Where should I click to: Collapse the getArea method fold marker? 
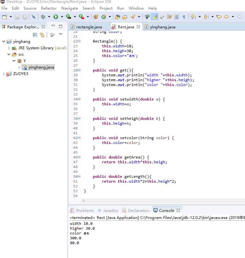(79, 157)
